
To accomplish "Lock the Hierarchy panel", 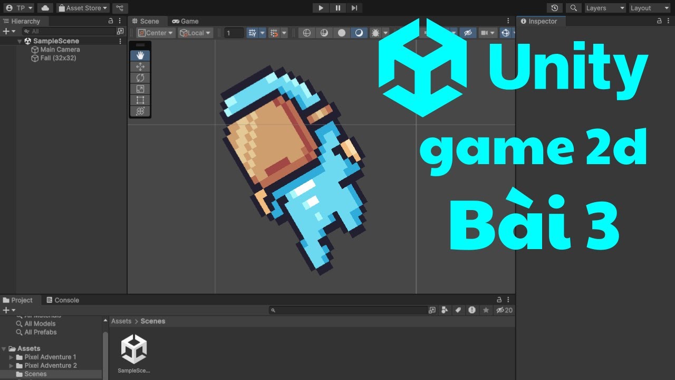I will (111, 21).
